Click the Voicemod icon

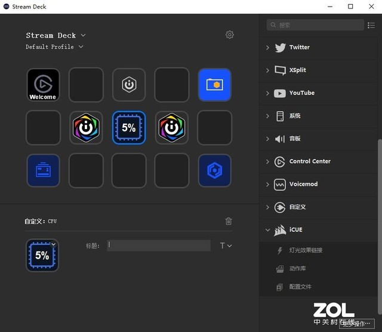tap(280, 185)
